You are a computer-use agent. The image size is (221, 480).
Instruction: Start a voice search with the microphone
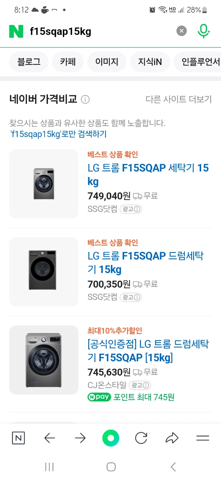203,31
